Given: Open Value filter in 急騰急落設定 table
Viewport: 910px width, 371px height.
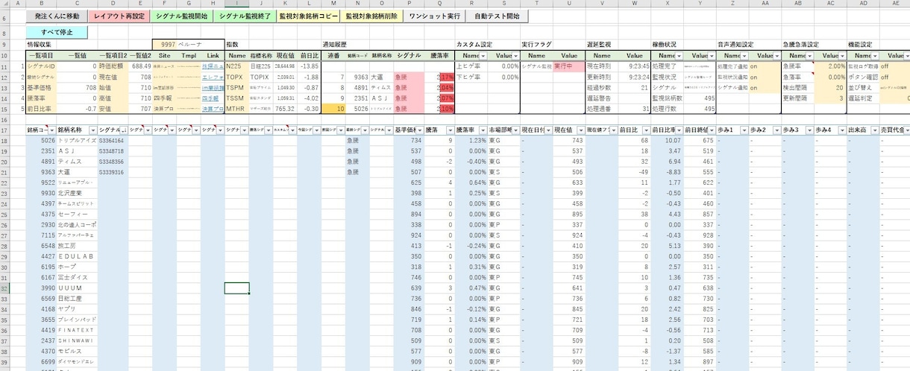Looking at the screenshot, I should [841, 56].
